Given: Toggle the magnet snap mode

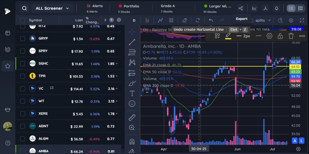Looking at the screenshot, I should [x=132, y=142].
